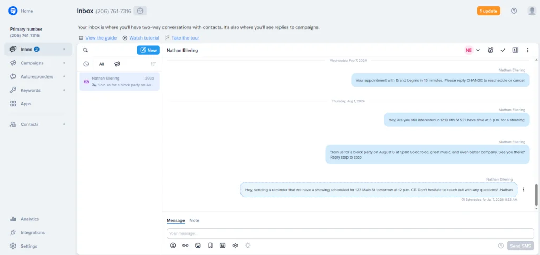Open Campaigns in the sidebar
The height and width of the screenshot is (255, 540).
point(32,63)
